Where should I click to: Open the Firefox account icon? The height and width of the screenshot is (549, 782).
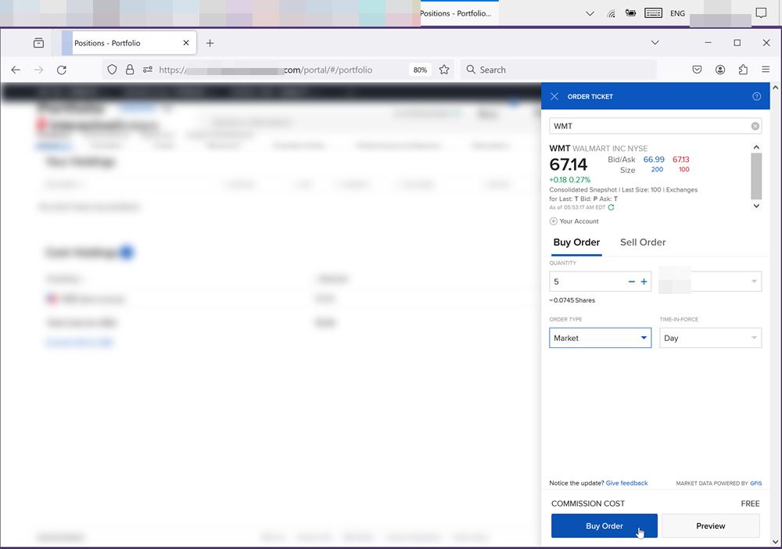click(720, 70)
